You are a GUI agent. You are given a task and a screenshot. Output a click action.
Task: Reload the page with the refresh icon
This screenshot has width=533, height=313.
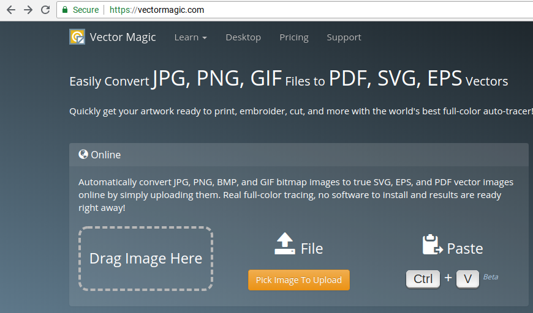pyautogui.click(x=45, y=10)
